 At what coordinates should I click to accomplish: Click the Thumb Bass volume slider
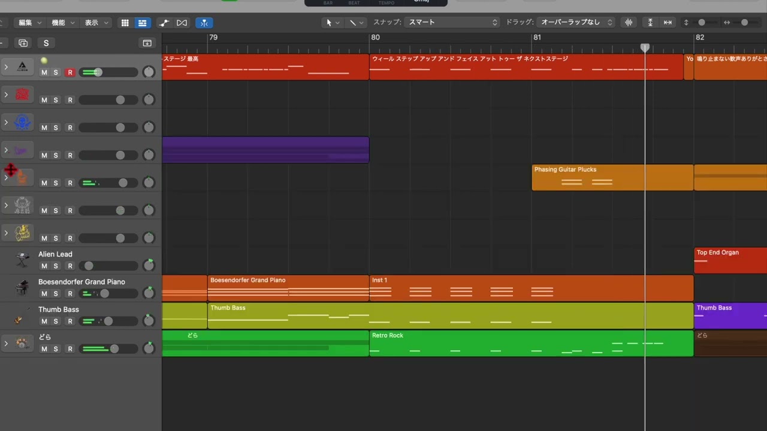[x=108, y=321]
